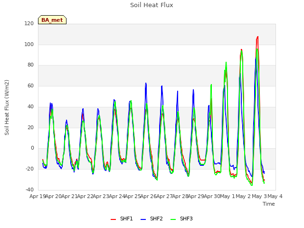The height and width of the screenshot is (228, 304).
Task: Click the Apr 19 x-axis date label
Action: tap(38, 196)
